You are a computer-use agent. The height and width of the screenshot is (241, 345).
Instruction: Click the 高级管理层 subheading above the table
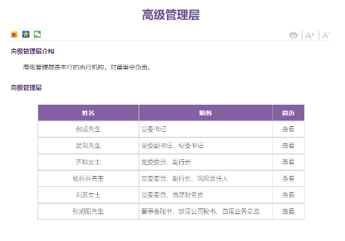pos(26,88)
